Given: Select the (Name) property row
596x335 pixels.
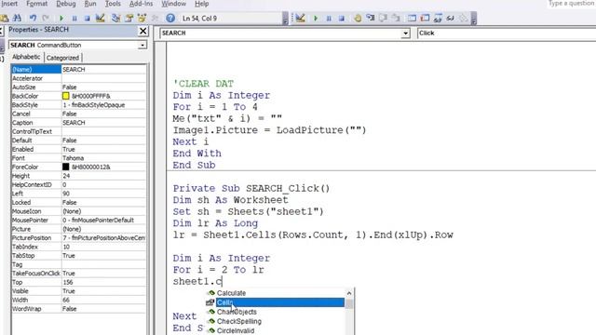Looking at the screenshot, I should tap(78, 70).
